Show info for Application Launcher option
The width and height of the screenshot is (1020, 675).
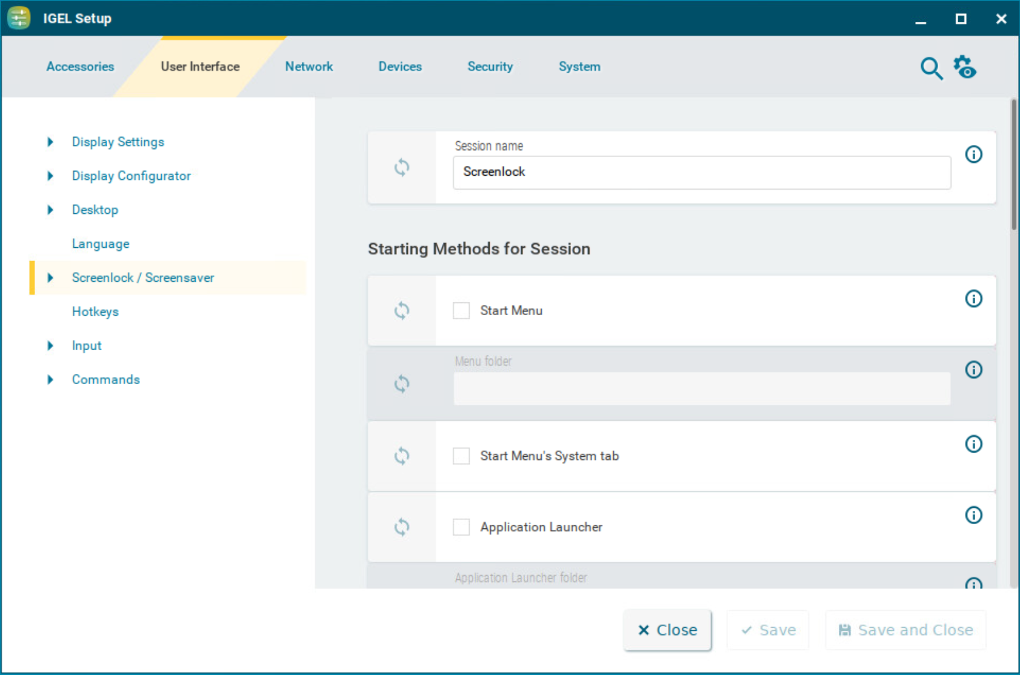pos(973,515)
